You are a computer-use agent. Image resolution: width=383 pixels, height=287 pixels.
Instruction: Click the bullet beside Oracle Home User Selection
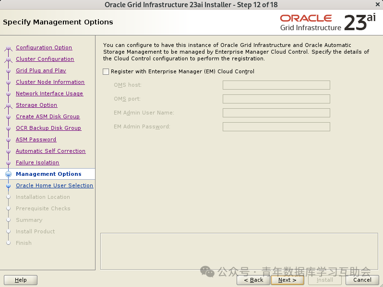coord(9,185)
